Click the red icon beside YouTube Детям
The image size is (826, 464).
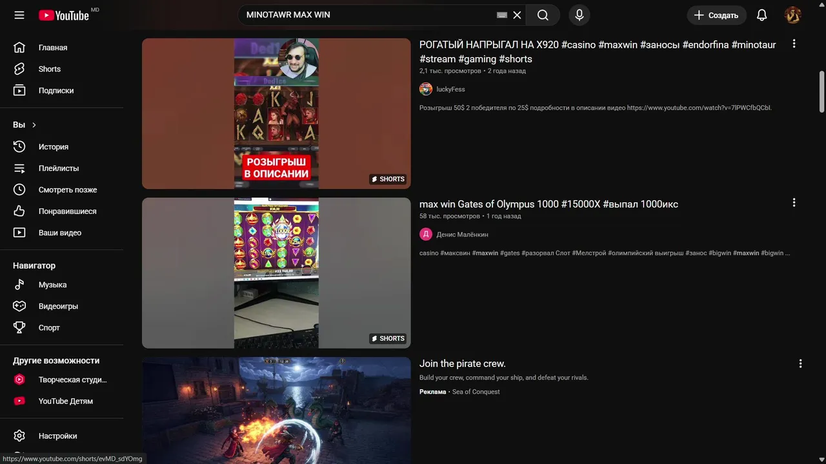[x=19, y=401]
